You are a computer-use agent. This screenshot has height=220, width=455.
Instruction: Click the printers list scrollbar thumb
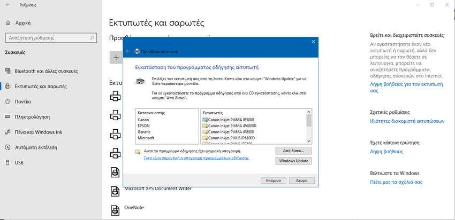pyautogui.click(x=309, y=121)
